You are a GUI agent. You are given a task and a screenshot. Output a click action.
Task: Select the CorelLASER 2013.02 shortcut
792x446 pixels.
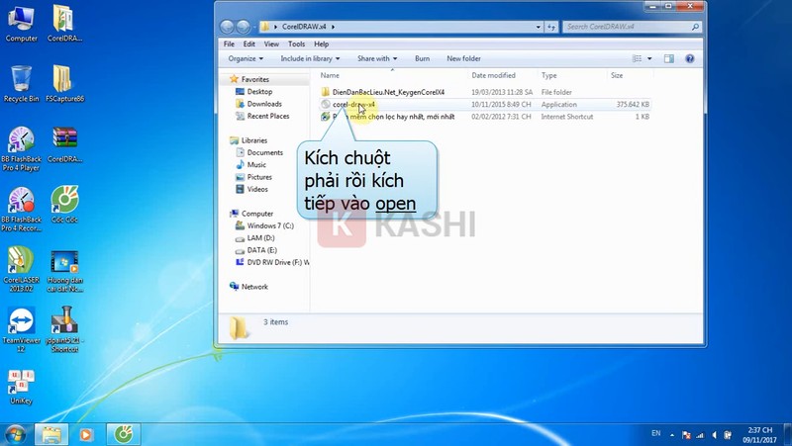tap(21, 269)
